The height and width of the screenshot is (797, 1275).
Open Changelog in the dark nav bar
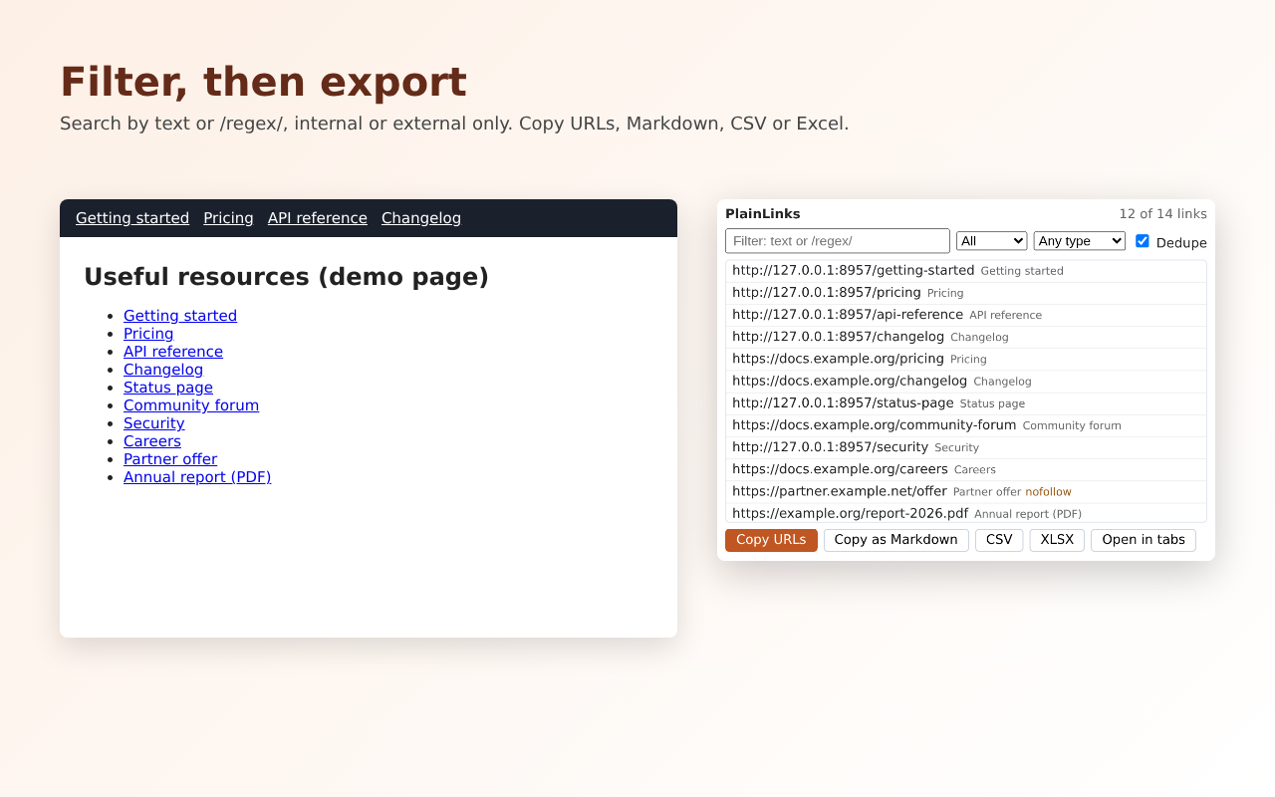point(421,218)
